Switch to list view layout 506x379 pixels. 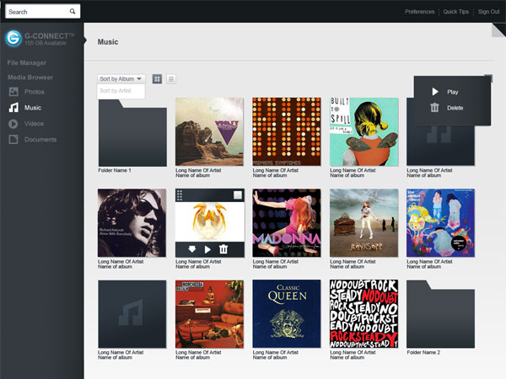171,79
